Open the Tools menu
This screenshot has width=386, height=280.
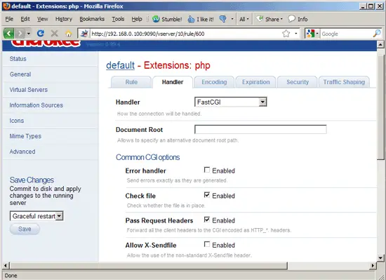click(118, 19)
